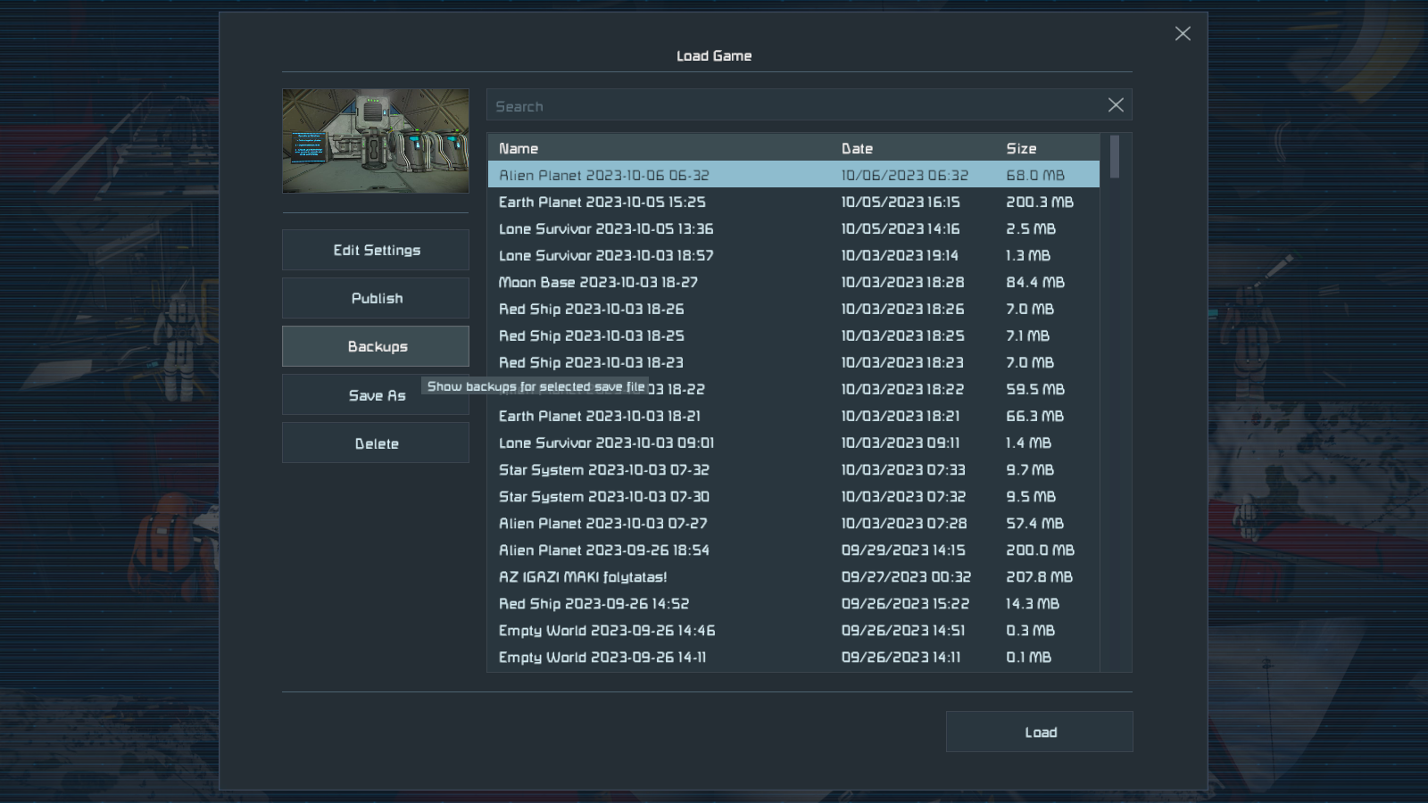Viewport: 1428px width, 803px height.
Task: Load the selected game
Action: click(x=1040, y=732)
